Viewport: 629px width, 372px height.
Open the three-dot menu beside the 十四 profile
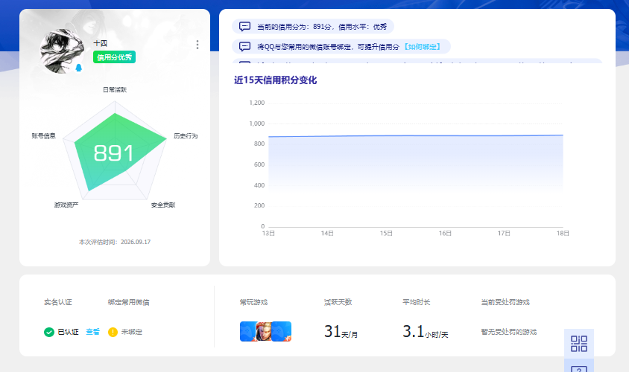pyautogui.click(x=197, y=45)
